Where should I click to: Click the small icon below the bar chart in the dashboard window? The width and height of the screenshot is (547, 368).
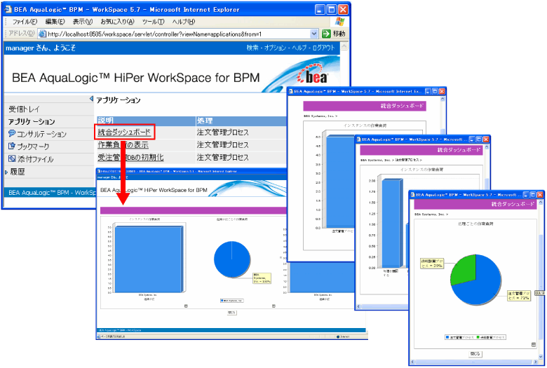coord(186,306)
